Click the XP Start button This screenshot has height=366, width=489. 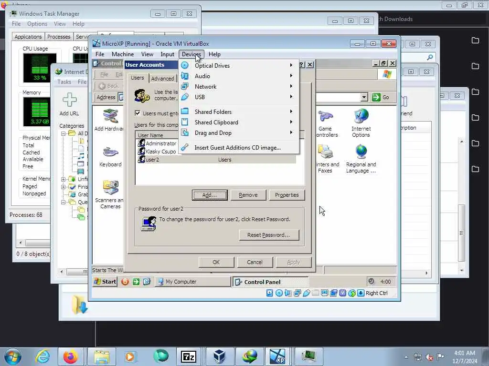(x=105, y=282)
